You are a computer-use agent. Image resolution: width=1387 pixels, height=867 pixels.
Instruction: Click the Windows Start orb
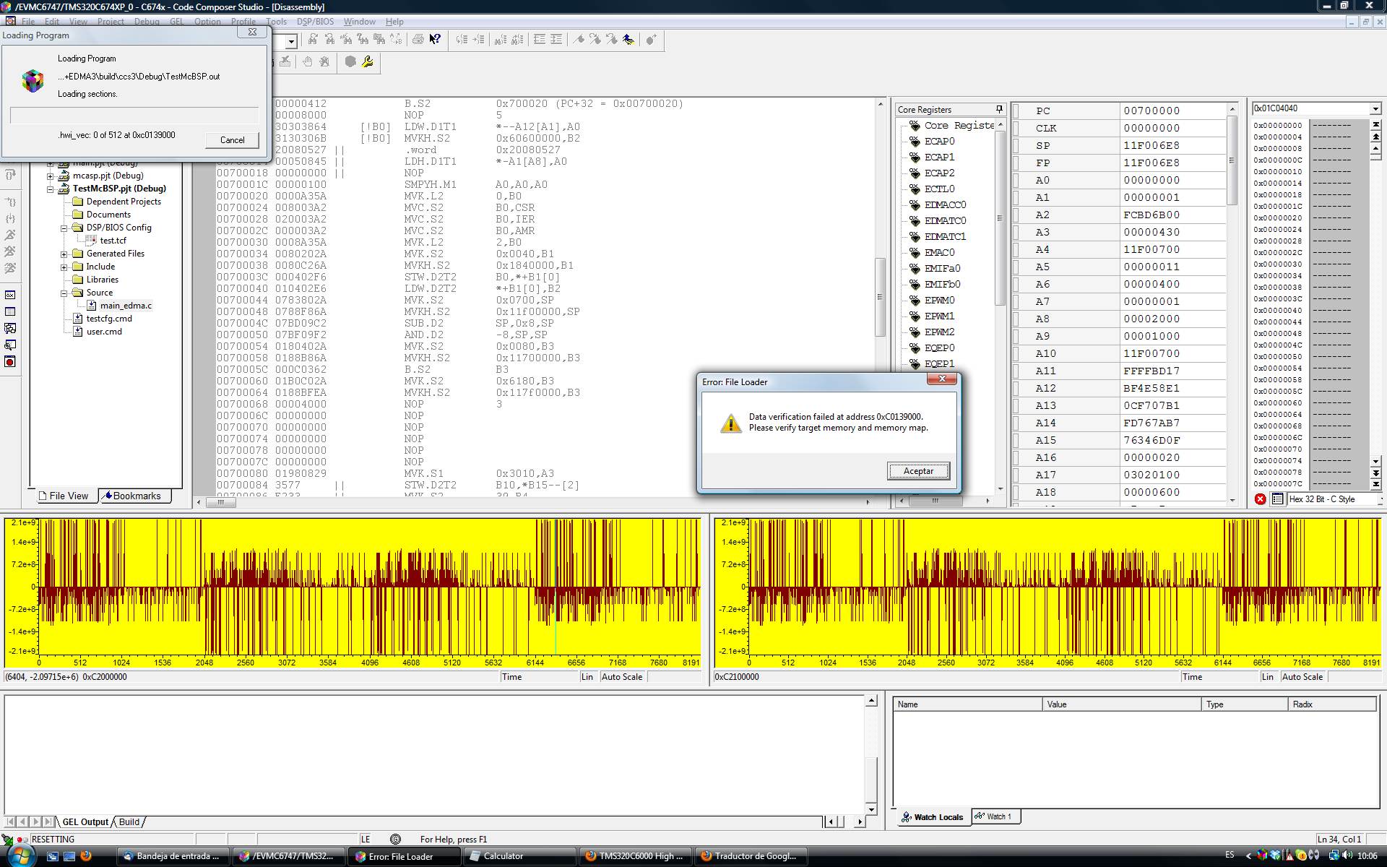click(20, 855)
